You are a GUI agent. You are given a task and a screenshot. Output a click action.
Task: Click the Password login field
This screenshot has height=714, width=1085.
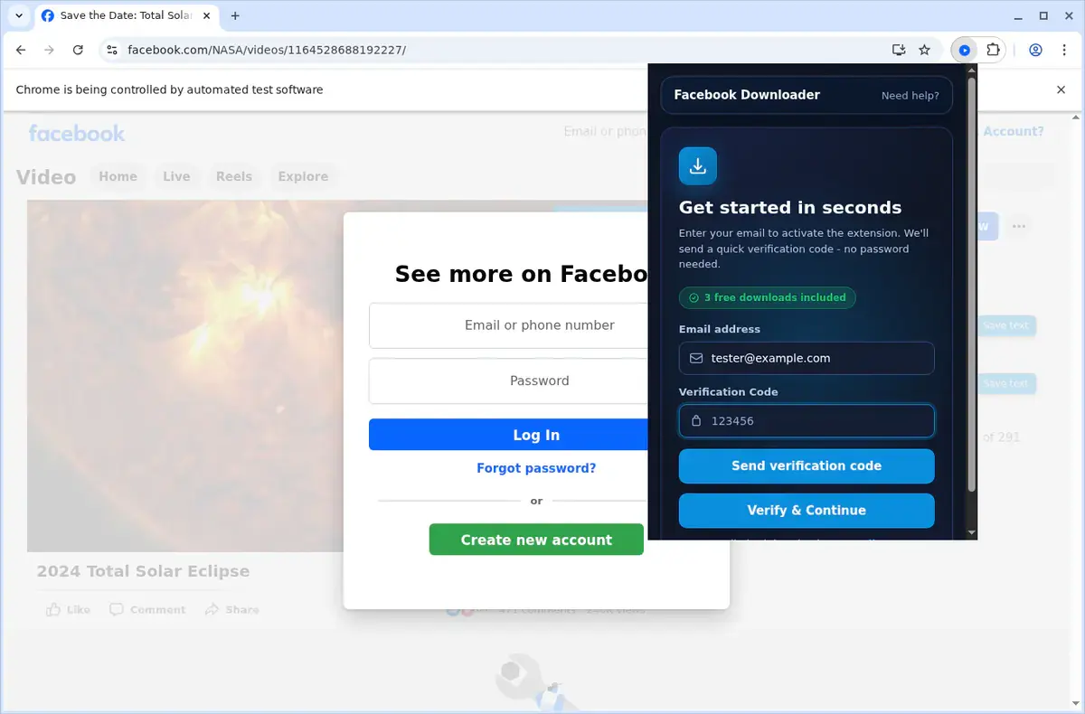point(509,380)
